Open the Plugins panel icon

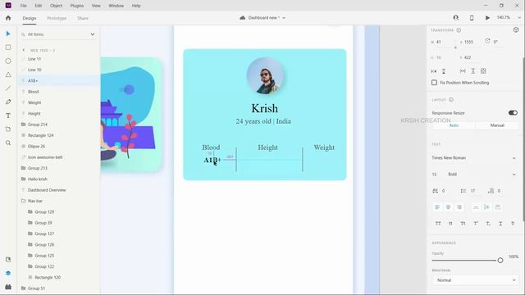click(x=8, y=287)
